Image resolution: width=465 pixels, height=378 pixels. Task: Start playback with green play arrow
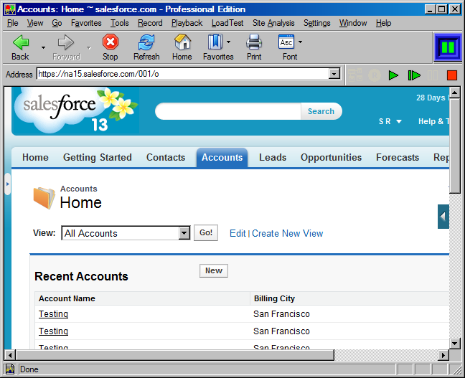point(393,75)
